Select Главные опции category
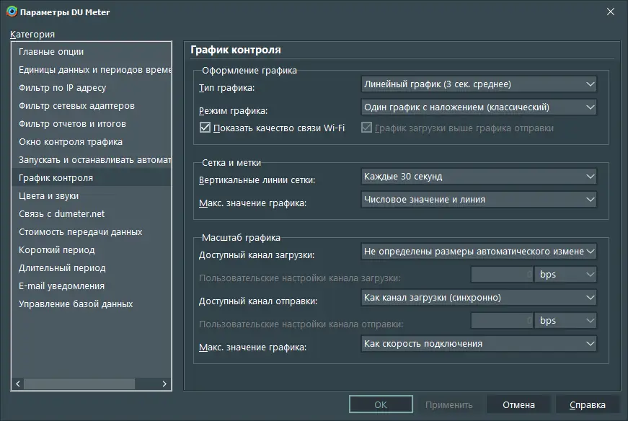The width and height of the screenshot is (628, 421). (51, 52)
